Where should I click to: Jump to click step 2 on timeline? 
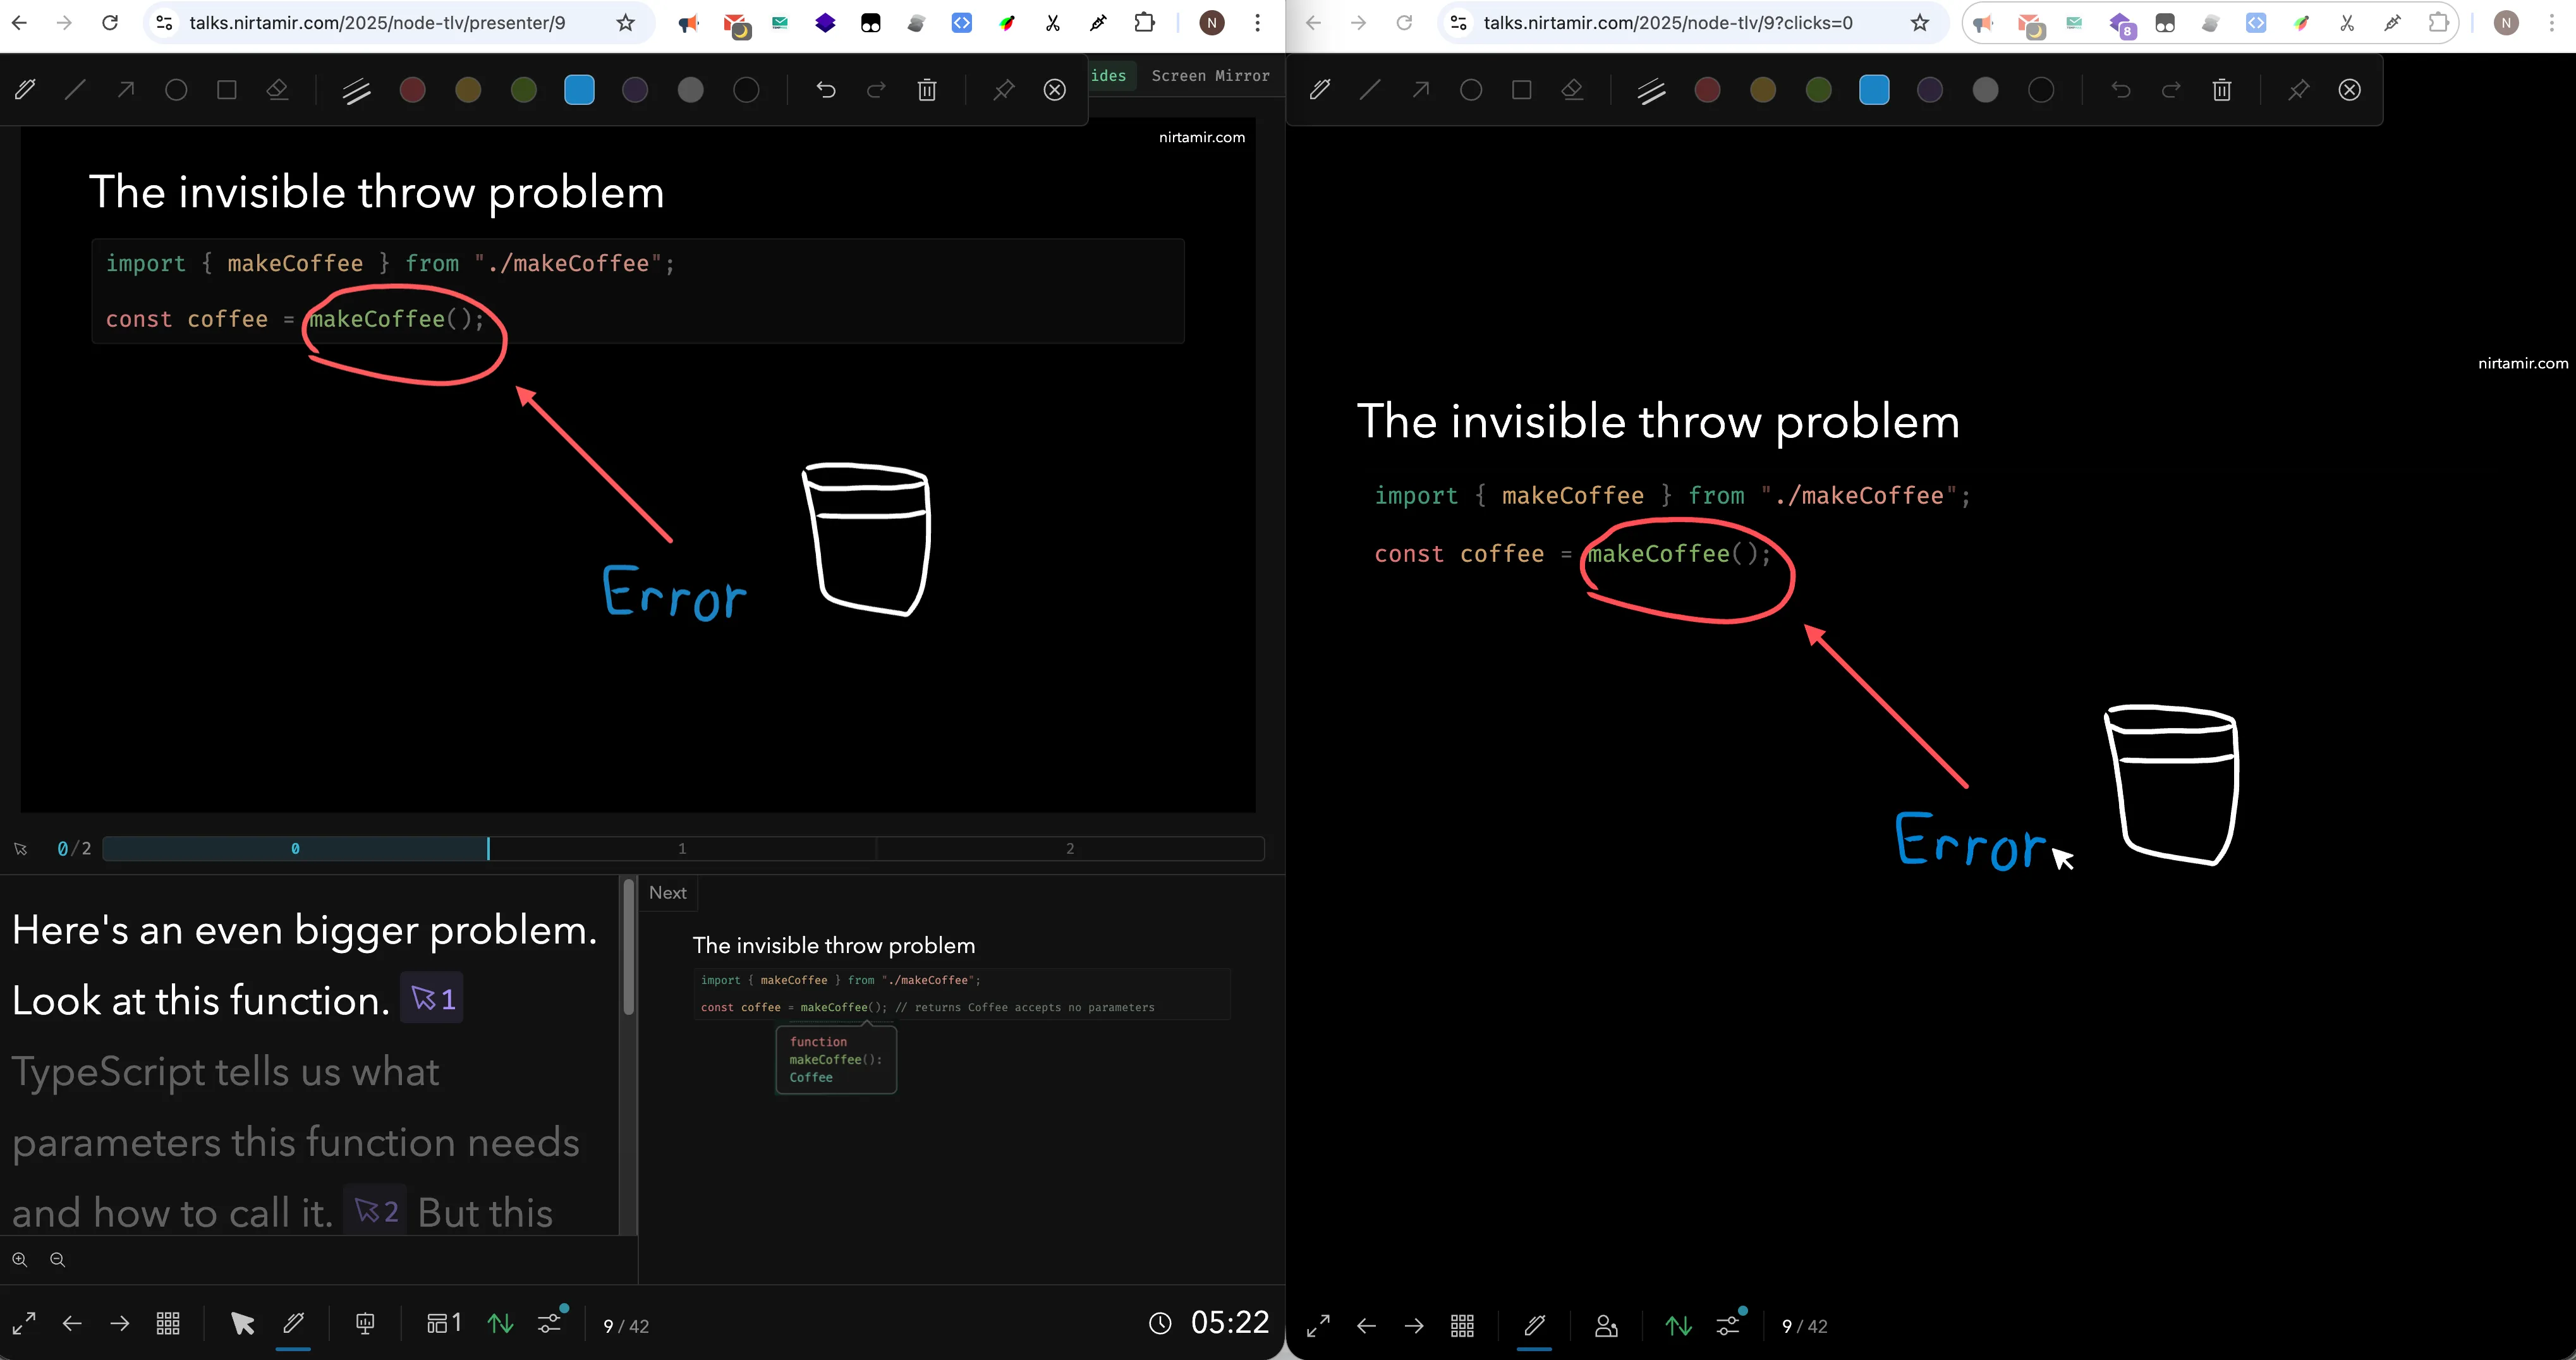click(1069, 849)
